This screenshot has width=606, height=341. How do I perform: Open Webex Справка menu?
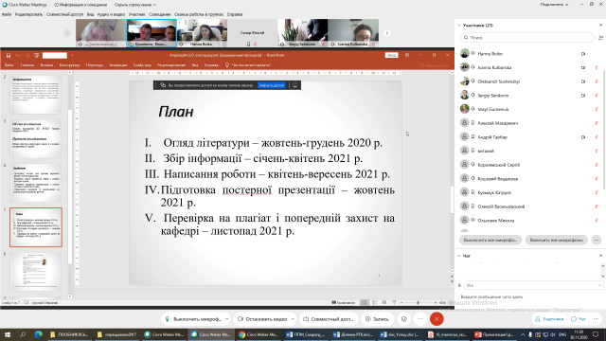235,14
